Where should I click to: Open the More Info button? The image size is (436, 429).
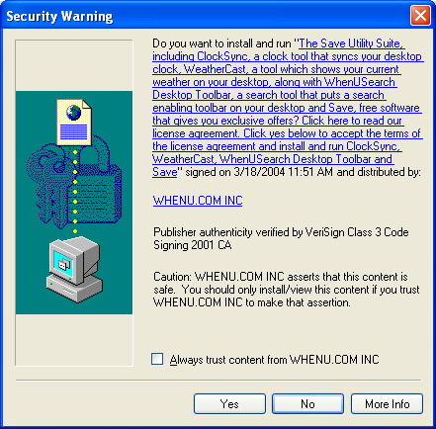(387, 403)
